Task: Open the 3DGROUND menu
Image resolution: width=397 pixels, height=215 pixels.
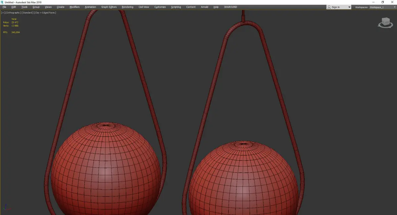Action: click(230, 7)
